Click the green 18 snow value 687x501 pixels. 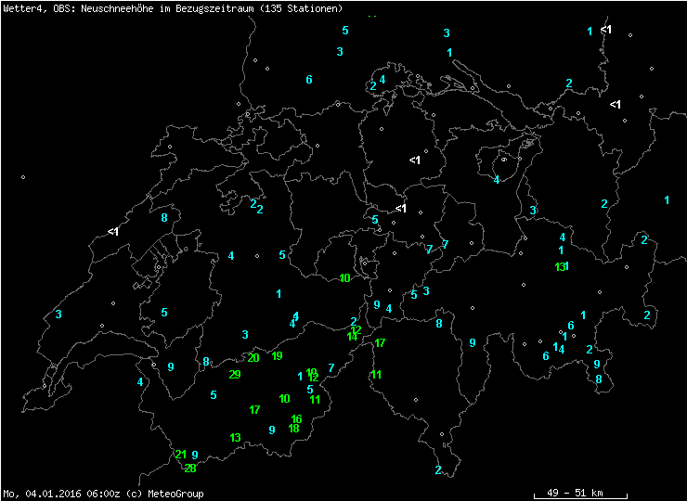tap(294, 429)
